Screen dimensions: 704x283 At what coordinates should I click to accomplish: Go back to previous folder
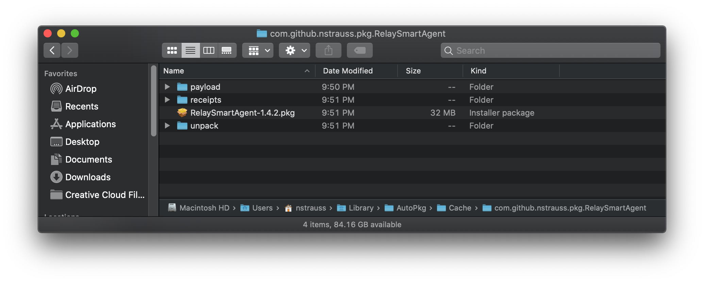[52, 51]
